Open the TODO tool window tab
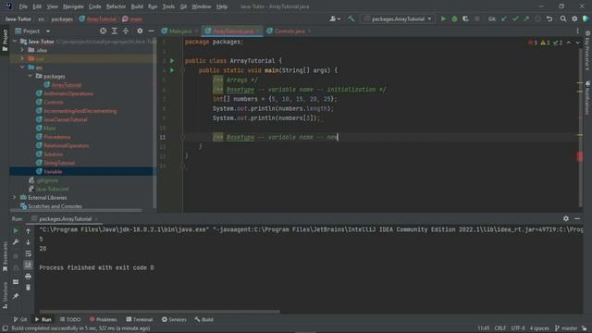592x333 pixels. click(70, 319)
